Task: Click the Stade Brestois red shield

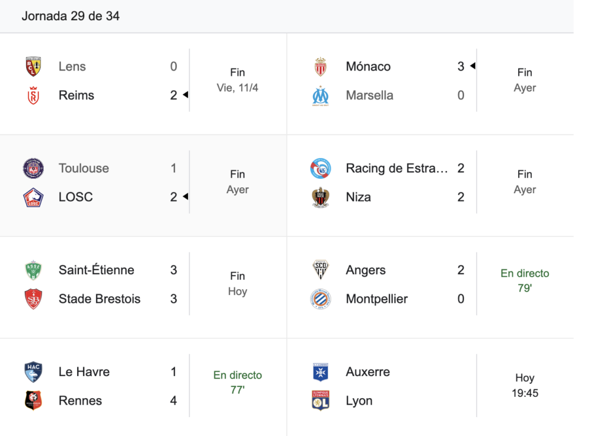Action: click(33, 299)
